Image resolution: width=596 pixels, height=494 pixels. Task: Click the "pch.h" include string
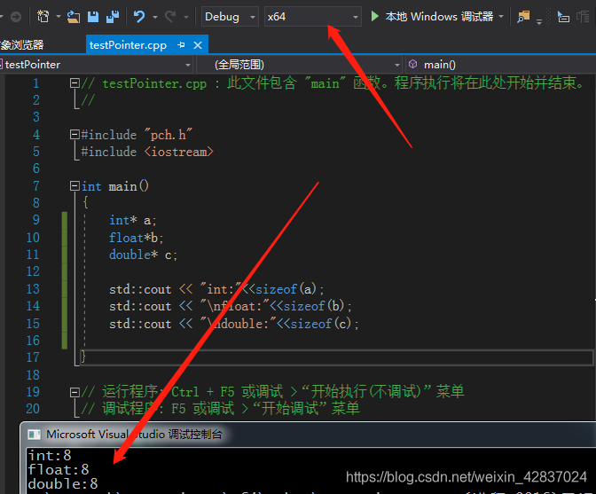[x=169, y=135]
